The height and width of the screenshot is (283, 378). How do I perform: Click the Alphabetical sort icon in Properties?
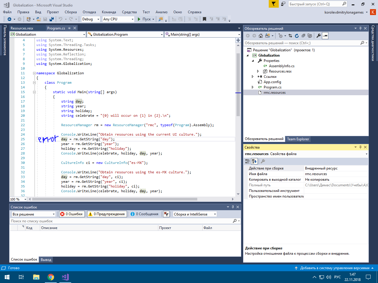point(254,161)
